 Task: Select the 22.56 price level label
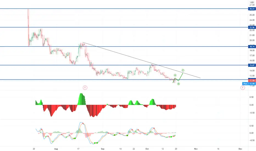[x=252, y=27]
